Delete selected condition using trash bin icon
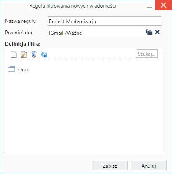The height and width of the screenshot is (174, 172). pyautogui.click(x=34, y=54)
